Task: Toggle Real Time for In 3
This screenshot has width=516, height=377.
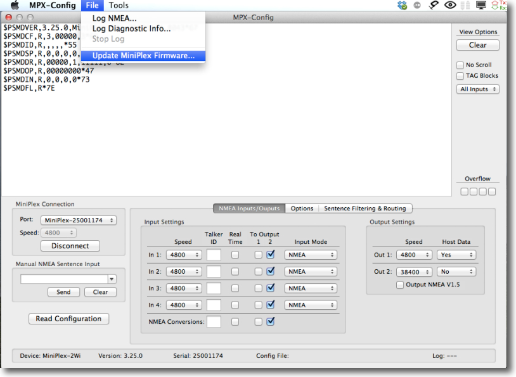Action: point(235,288)
